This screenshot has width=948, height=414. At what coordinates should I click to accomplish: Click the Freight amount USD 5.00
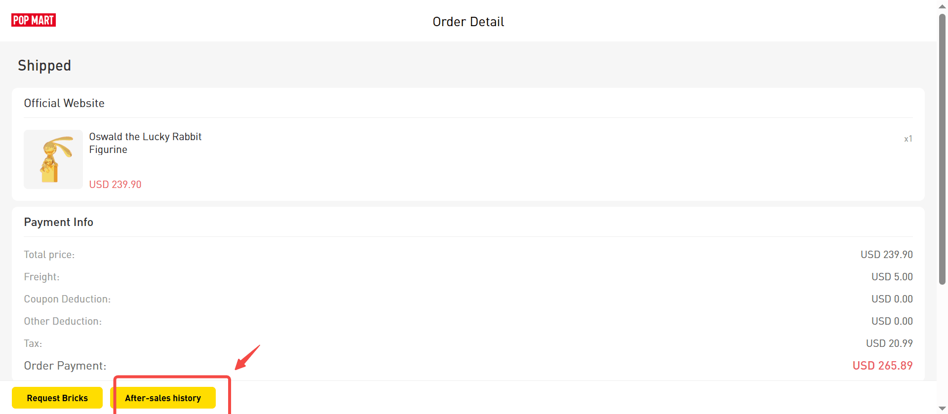tap(892, 277)
